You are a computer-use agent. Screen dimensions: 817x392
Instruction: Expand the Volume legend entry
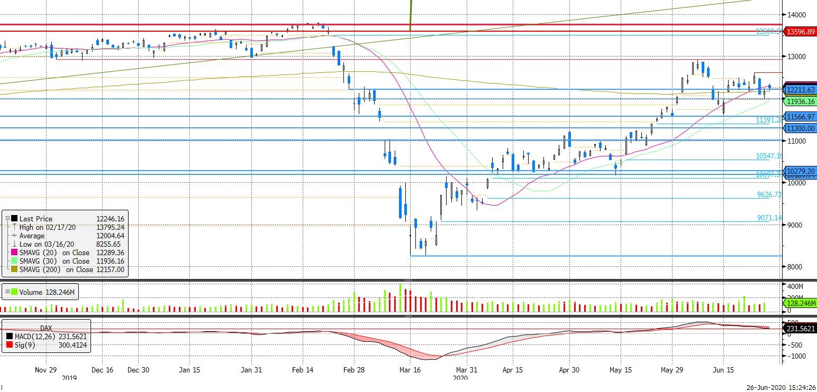7,291
